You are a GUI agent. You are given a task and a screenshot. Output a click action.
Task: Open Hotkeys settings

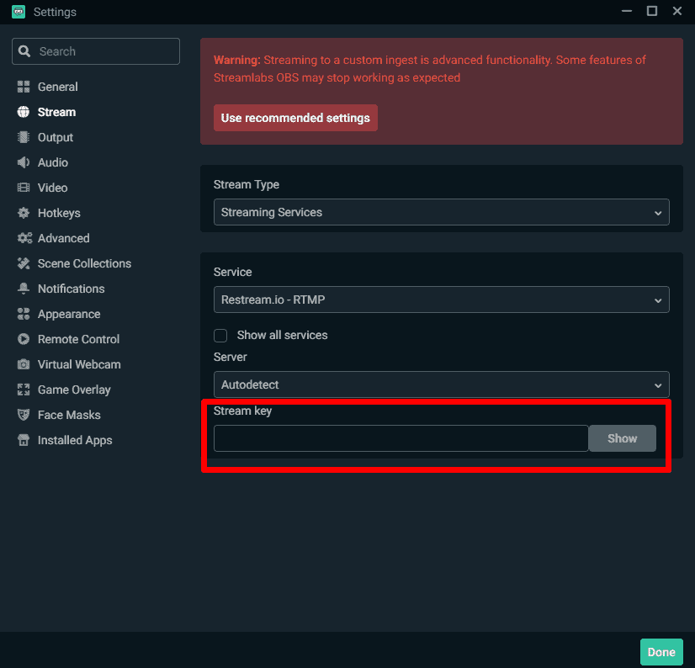tap(59, 213)
